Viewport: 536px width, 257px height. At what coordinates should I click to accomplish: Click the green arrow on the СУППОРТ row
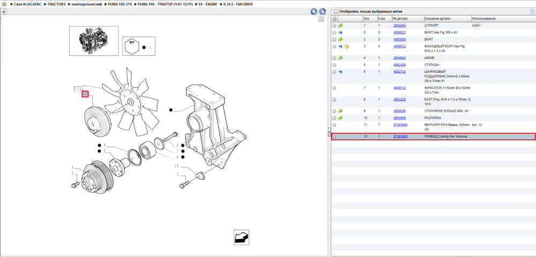tap(340, 26)
